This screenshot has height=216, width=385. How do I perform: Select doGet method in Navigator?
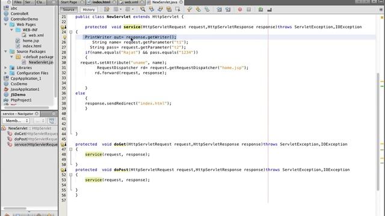point(35,134)
